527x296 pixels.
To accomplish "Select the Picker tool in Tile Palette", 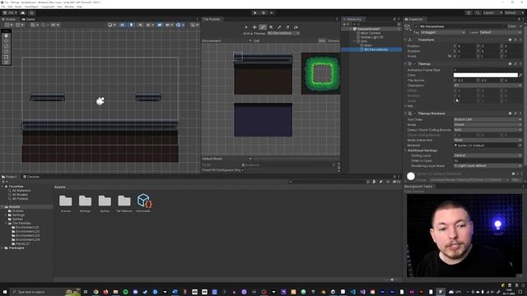I will click(x=279, y=27).
